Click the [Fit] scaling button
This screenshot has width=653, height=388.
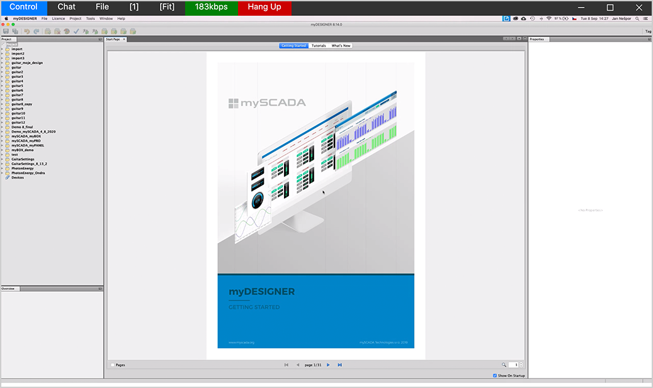click(167, 7)
